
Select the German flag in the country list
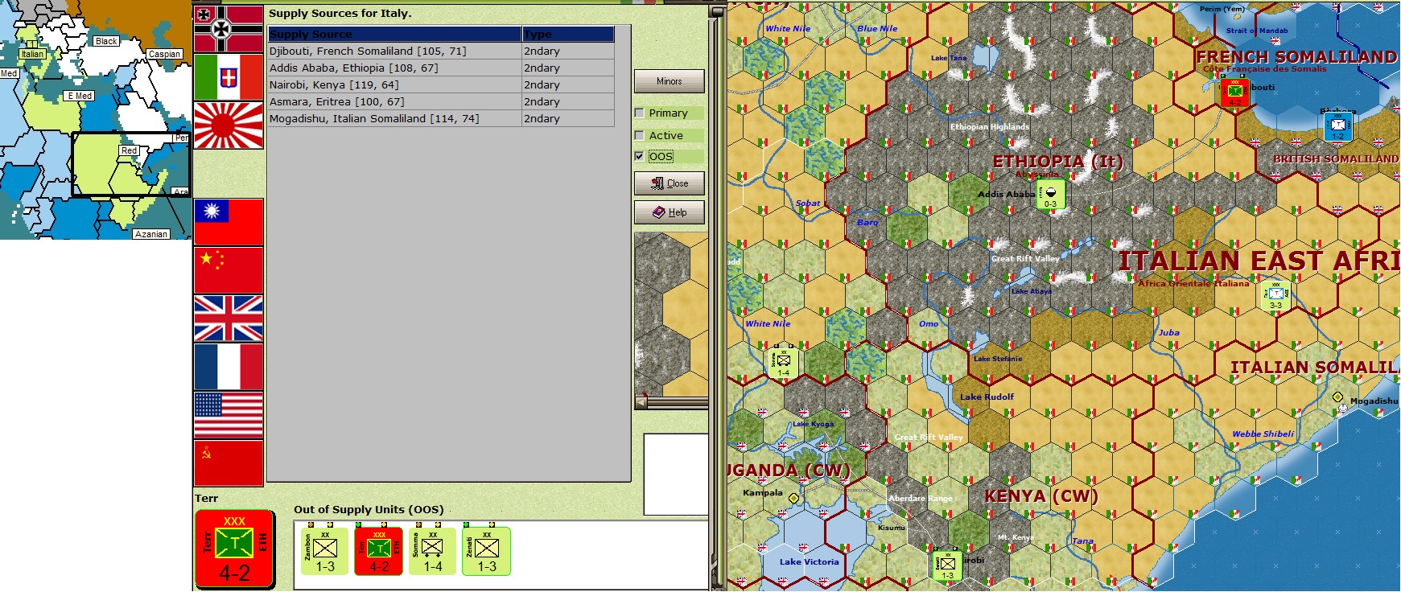229,29
